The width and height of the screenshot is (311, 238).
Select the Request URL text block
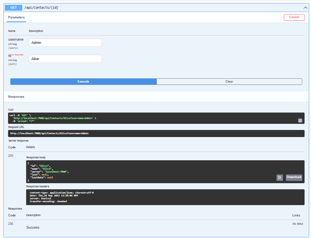pyautogui.click(x=156, y=133)
